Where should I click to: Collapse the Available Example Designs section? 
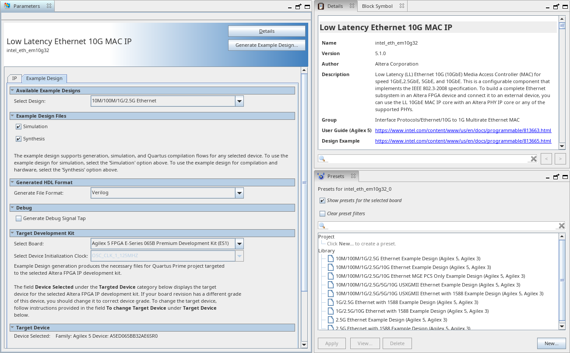pyautogui.click(x=13, y=91)
